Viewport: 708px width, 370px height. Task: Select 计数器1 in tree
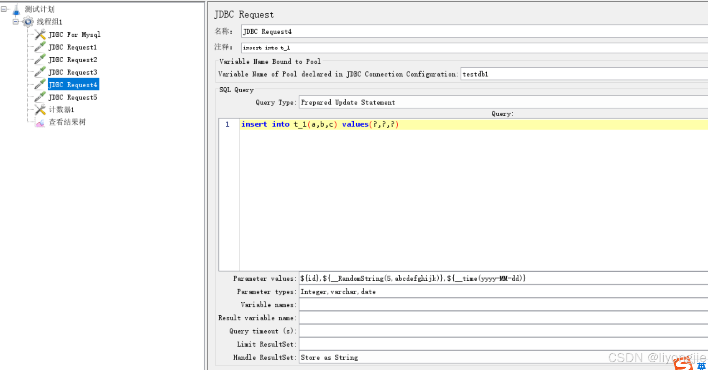pyautogui.click(x=61, y=109)
